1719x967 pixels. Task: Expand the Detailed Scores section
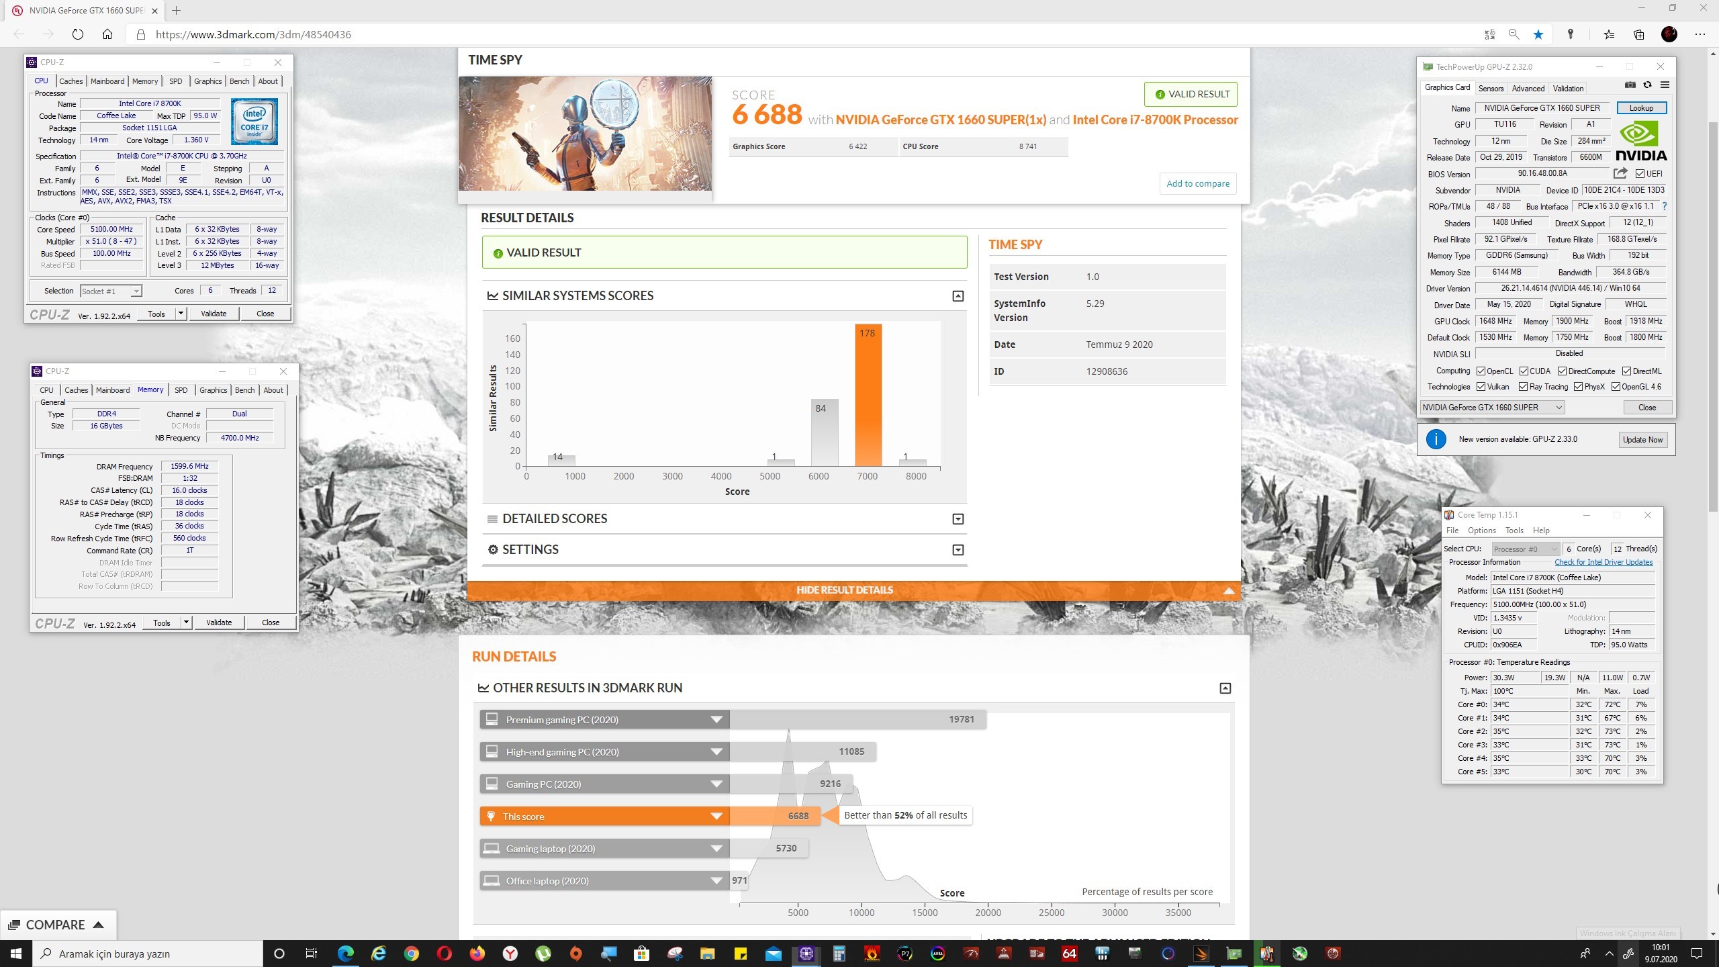(x=958, y=519)
